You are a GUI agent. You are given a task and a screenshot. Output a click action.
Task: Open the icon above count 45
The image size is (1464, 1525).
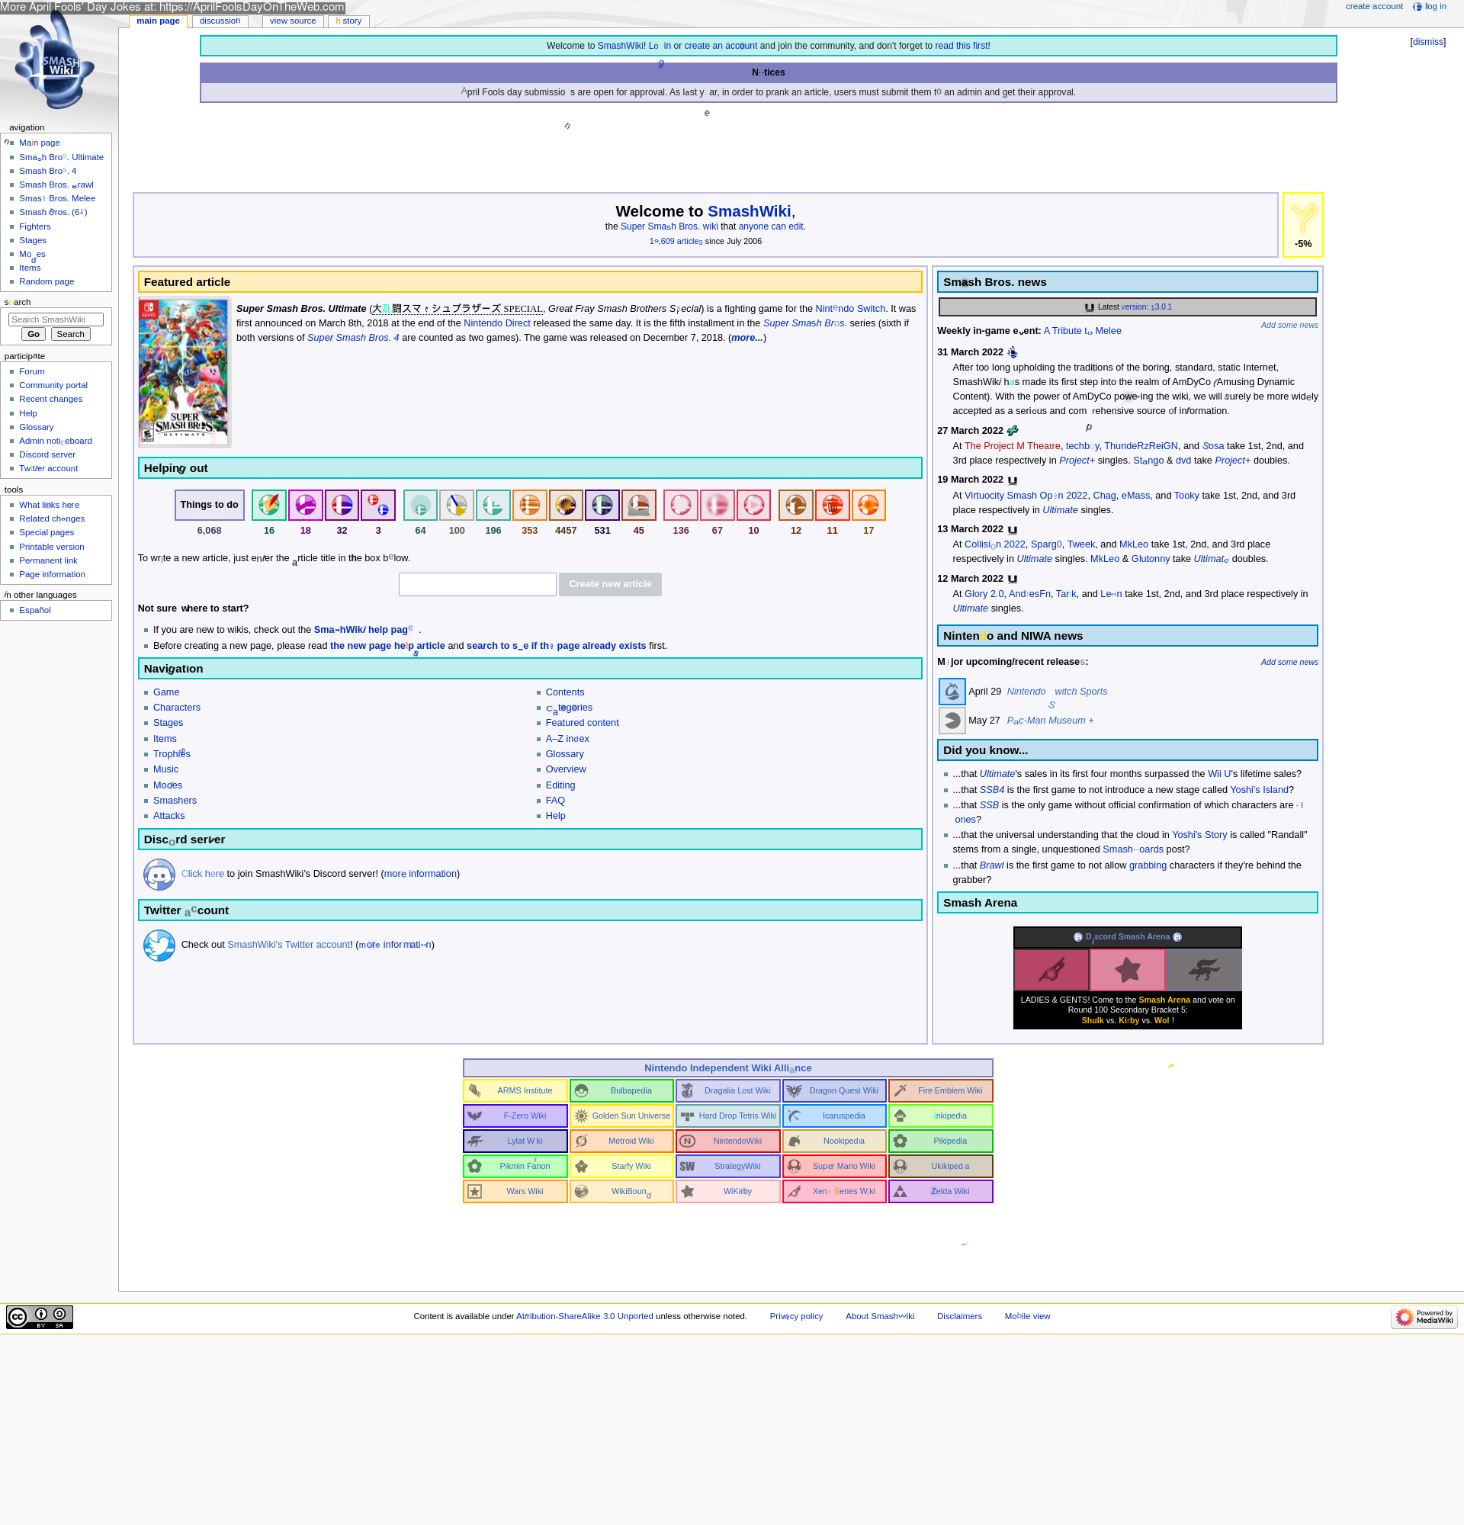pos(639,505)
